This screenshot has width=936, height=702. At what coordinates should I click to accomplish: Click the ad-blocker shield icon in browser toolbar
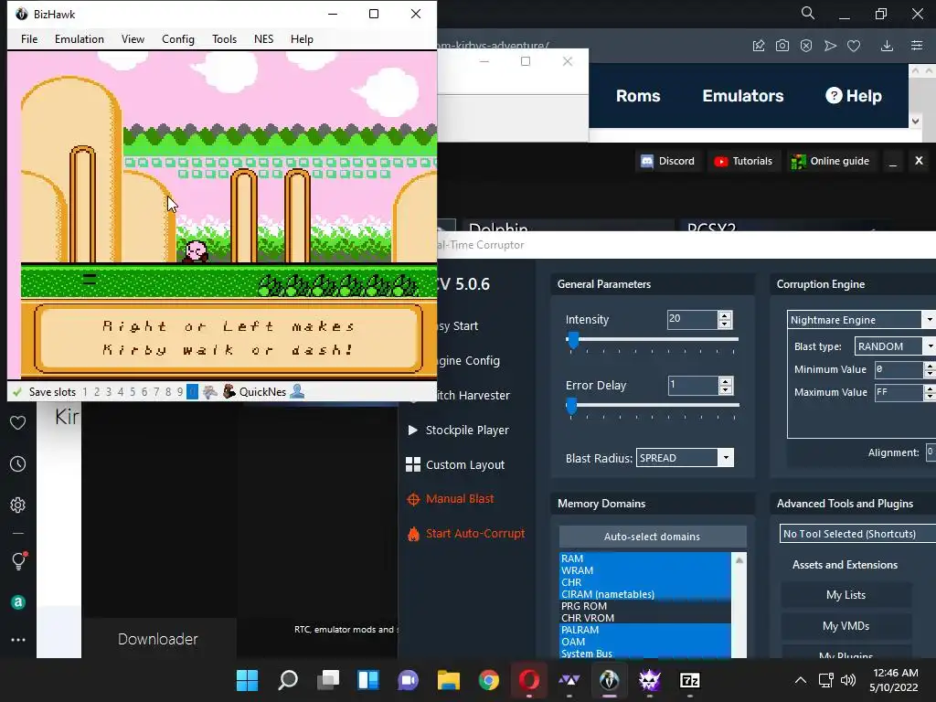[x=806, y=46]
